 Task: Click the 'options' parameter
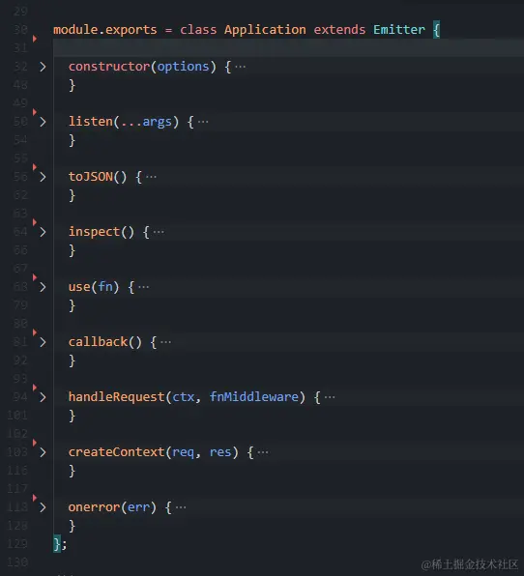[x=183, y=67]
